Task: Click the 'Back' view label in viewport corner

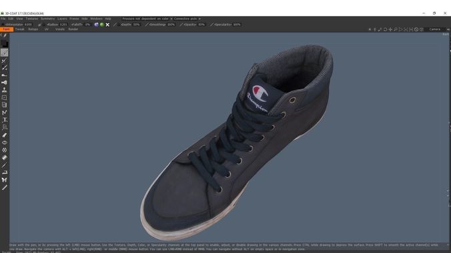Action: (446, 34)
